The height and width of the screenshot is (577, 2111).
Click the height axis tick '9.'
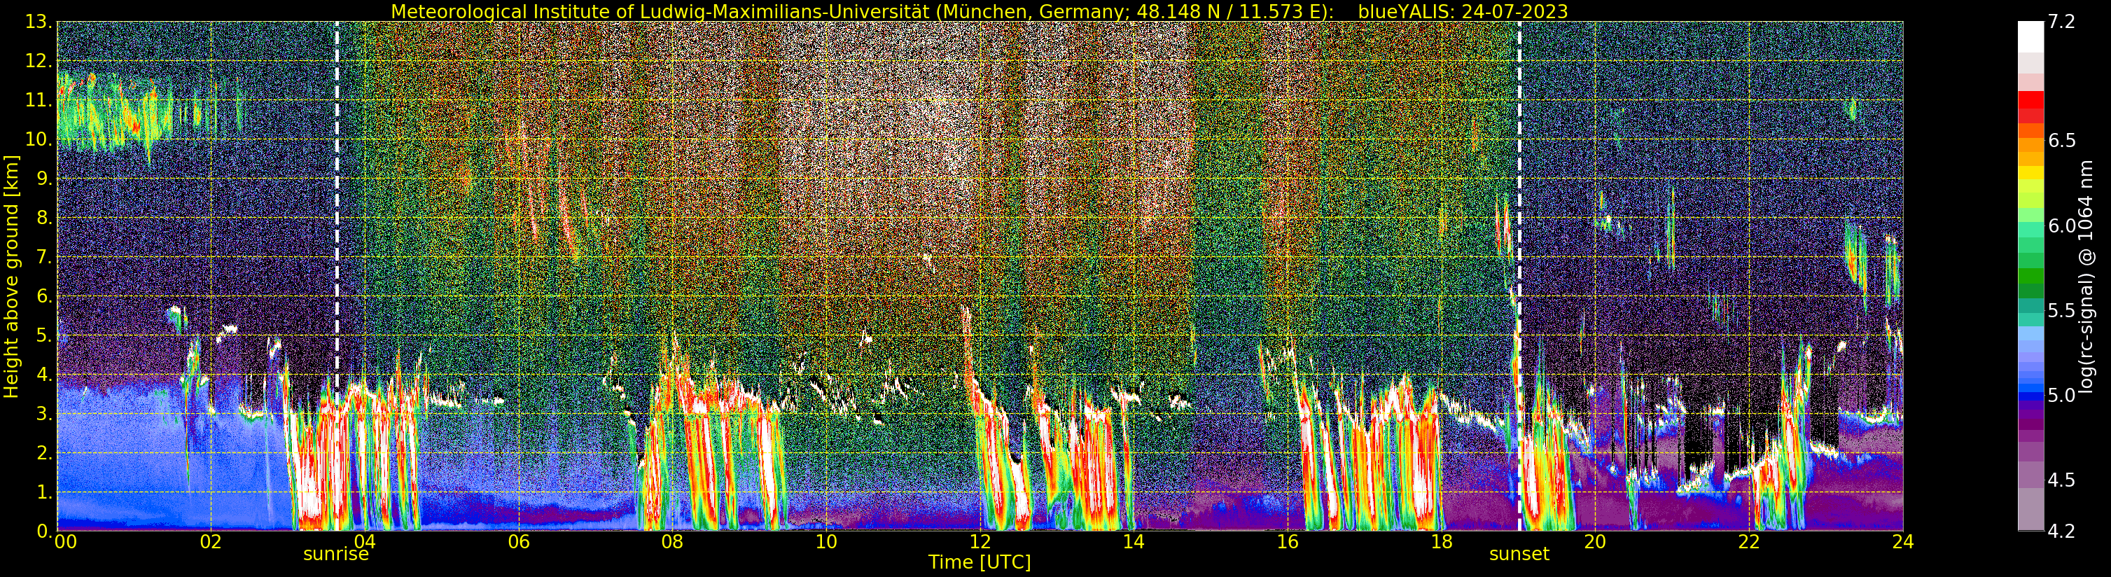coord(44,179)
